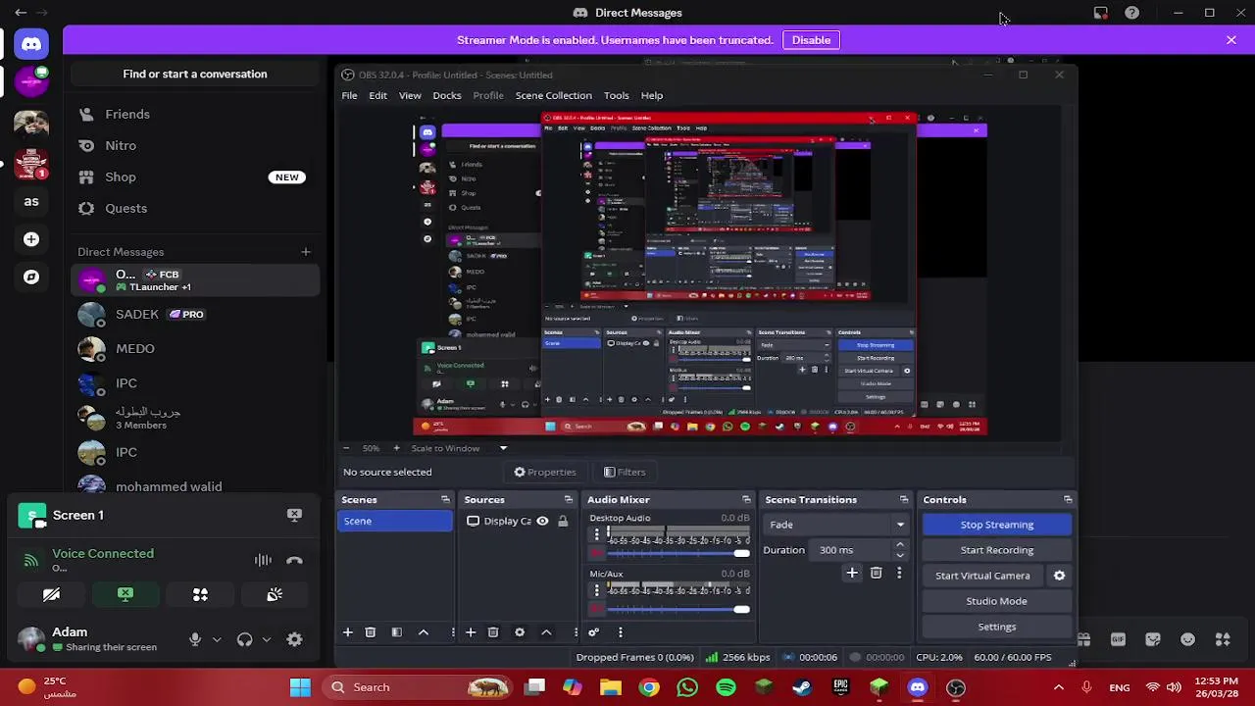Click the Filters button in OBS
1255x706 pixels.
(625, 472)
